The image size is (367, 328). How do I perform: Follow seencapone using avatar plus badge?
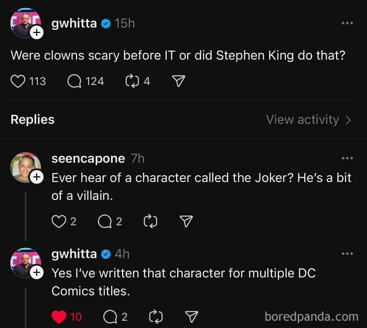pyautogui.click(x=36, y=177)
